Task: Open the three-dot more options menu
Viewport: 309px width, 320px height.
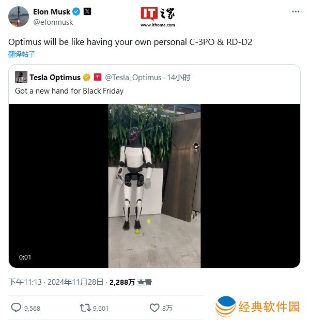Action: pyautogui.click(x=296, y=12)
